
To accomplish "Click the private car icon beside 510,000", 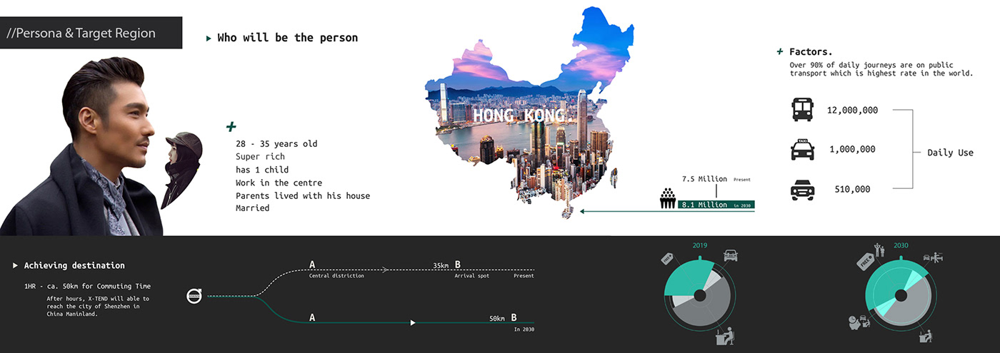I will pos(802,190).
